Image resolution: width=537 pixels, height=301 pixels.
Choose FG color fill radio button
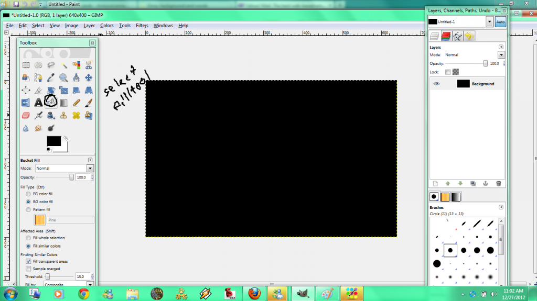[x=28, y=194]
